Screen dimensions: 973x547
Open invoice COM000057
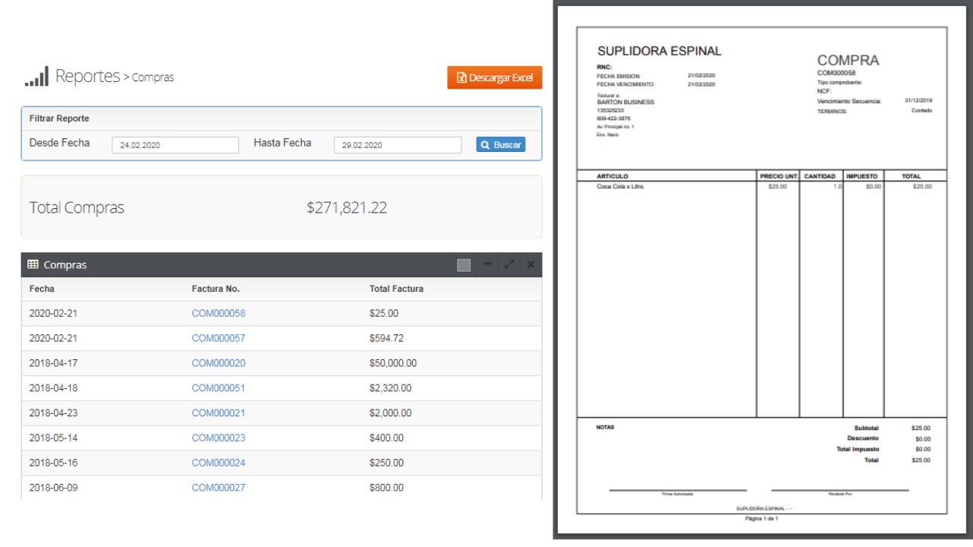218,338
